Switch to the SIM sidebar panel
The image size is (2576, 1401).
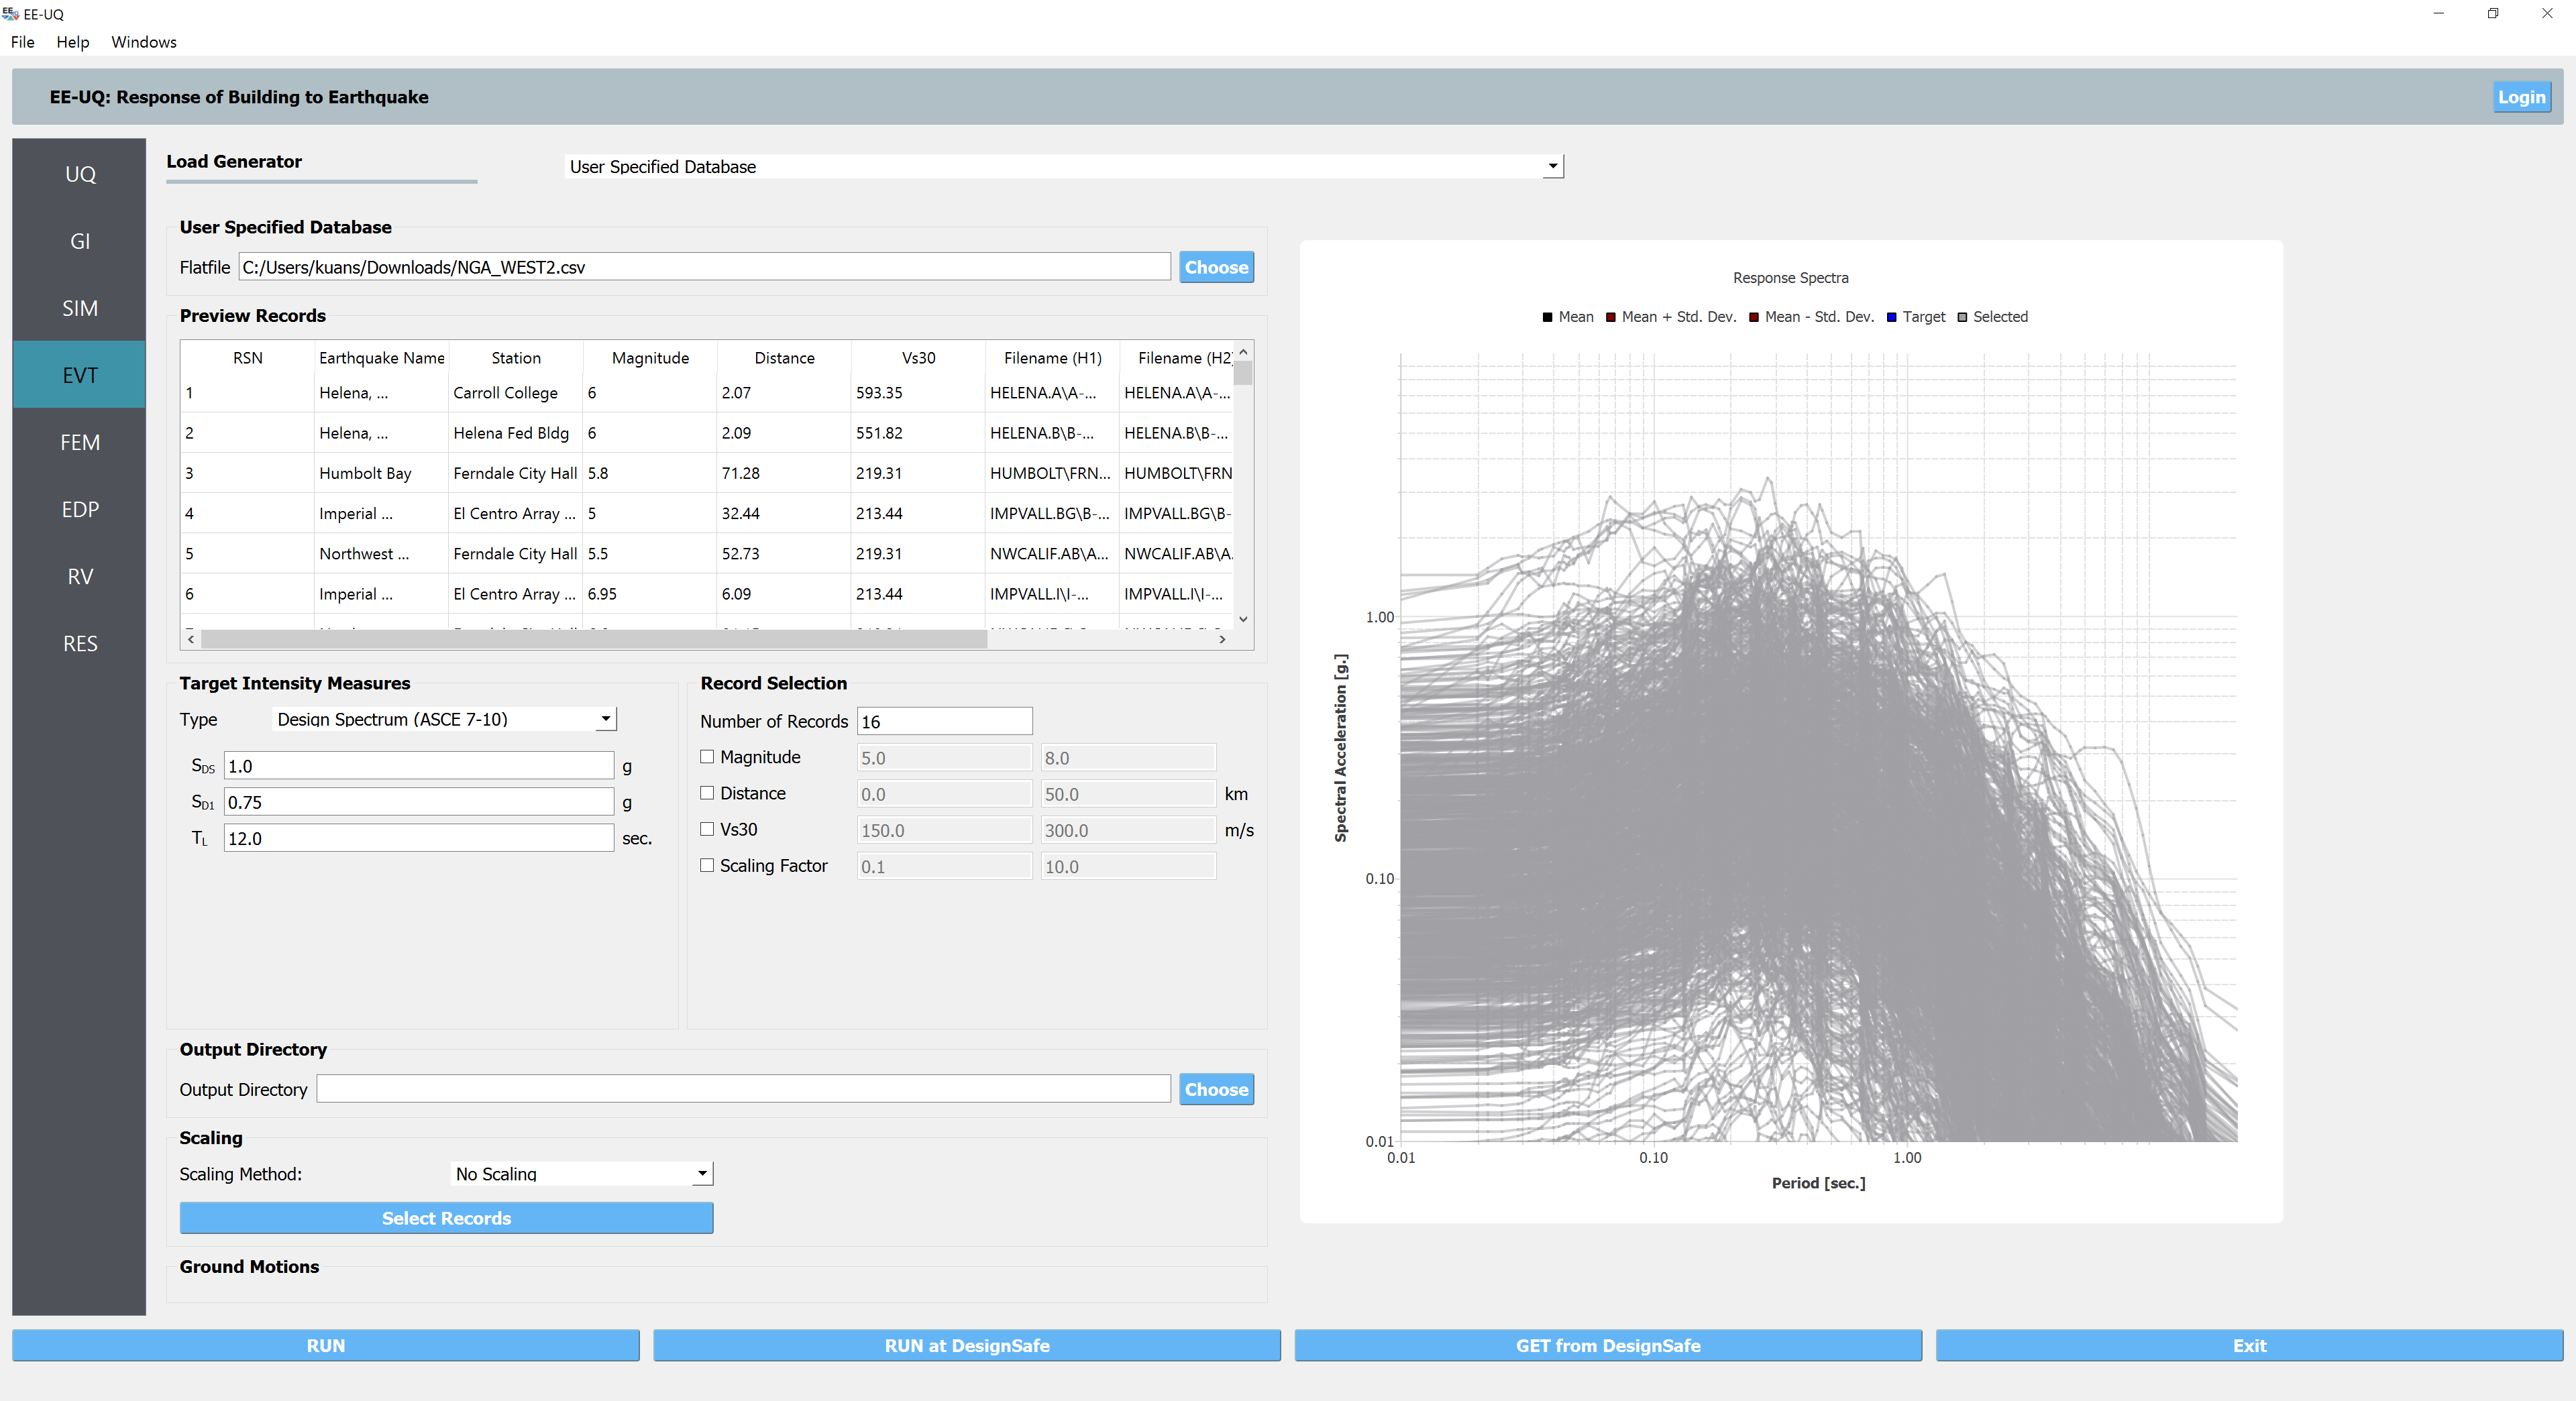tap(80, 308)
